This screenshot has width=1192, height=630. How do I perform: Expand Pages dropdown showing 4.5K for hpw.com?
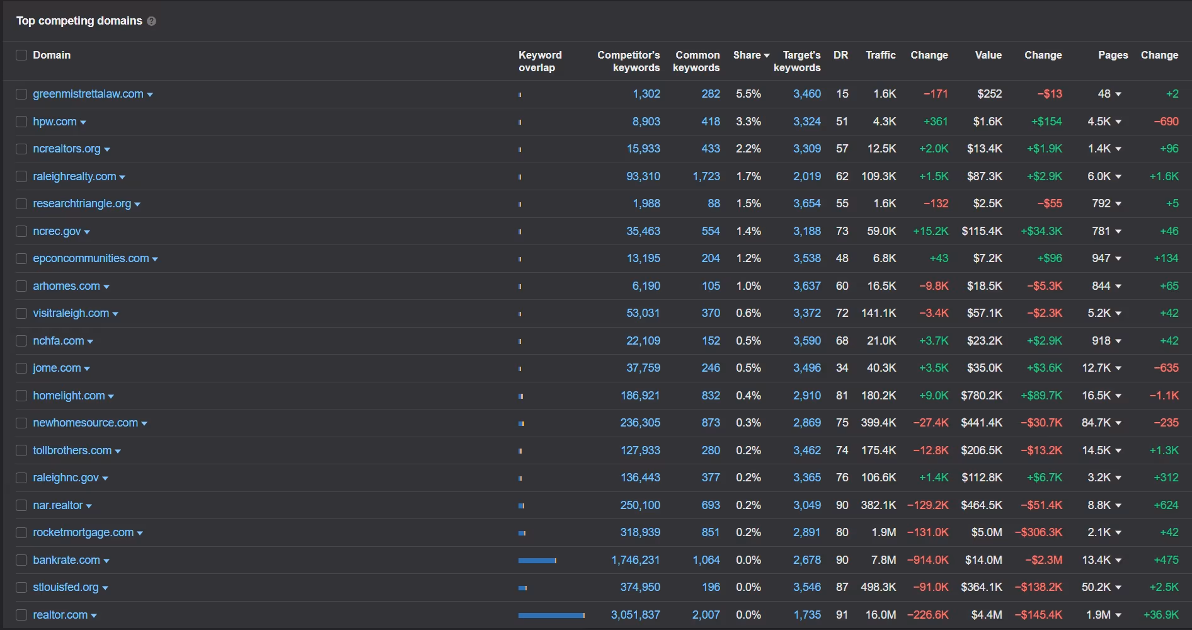1118,122
